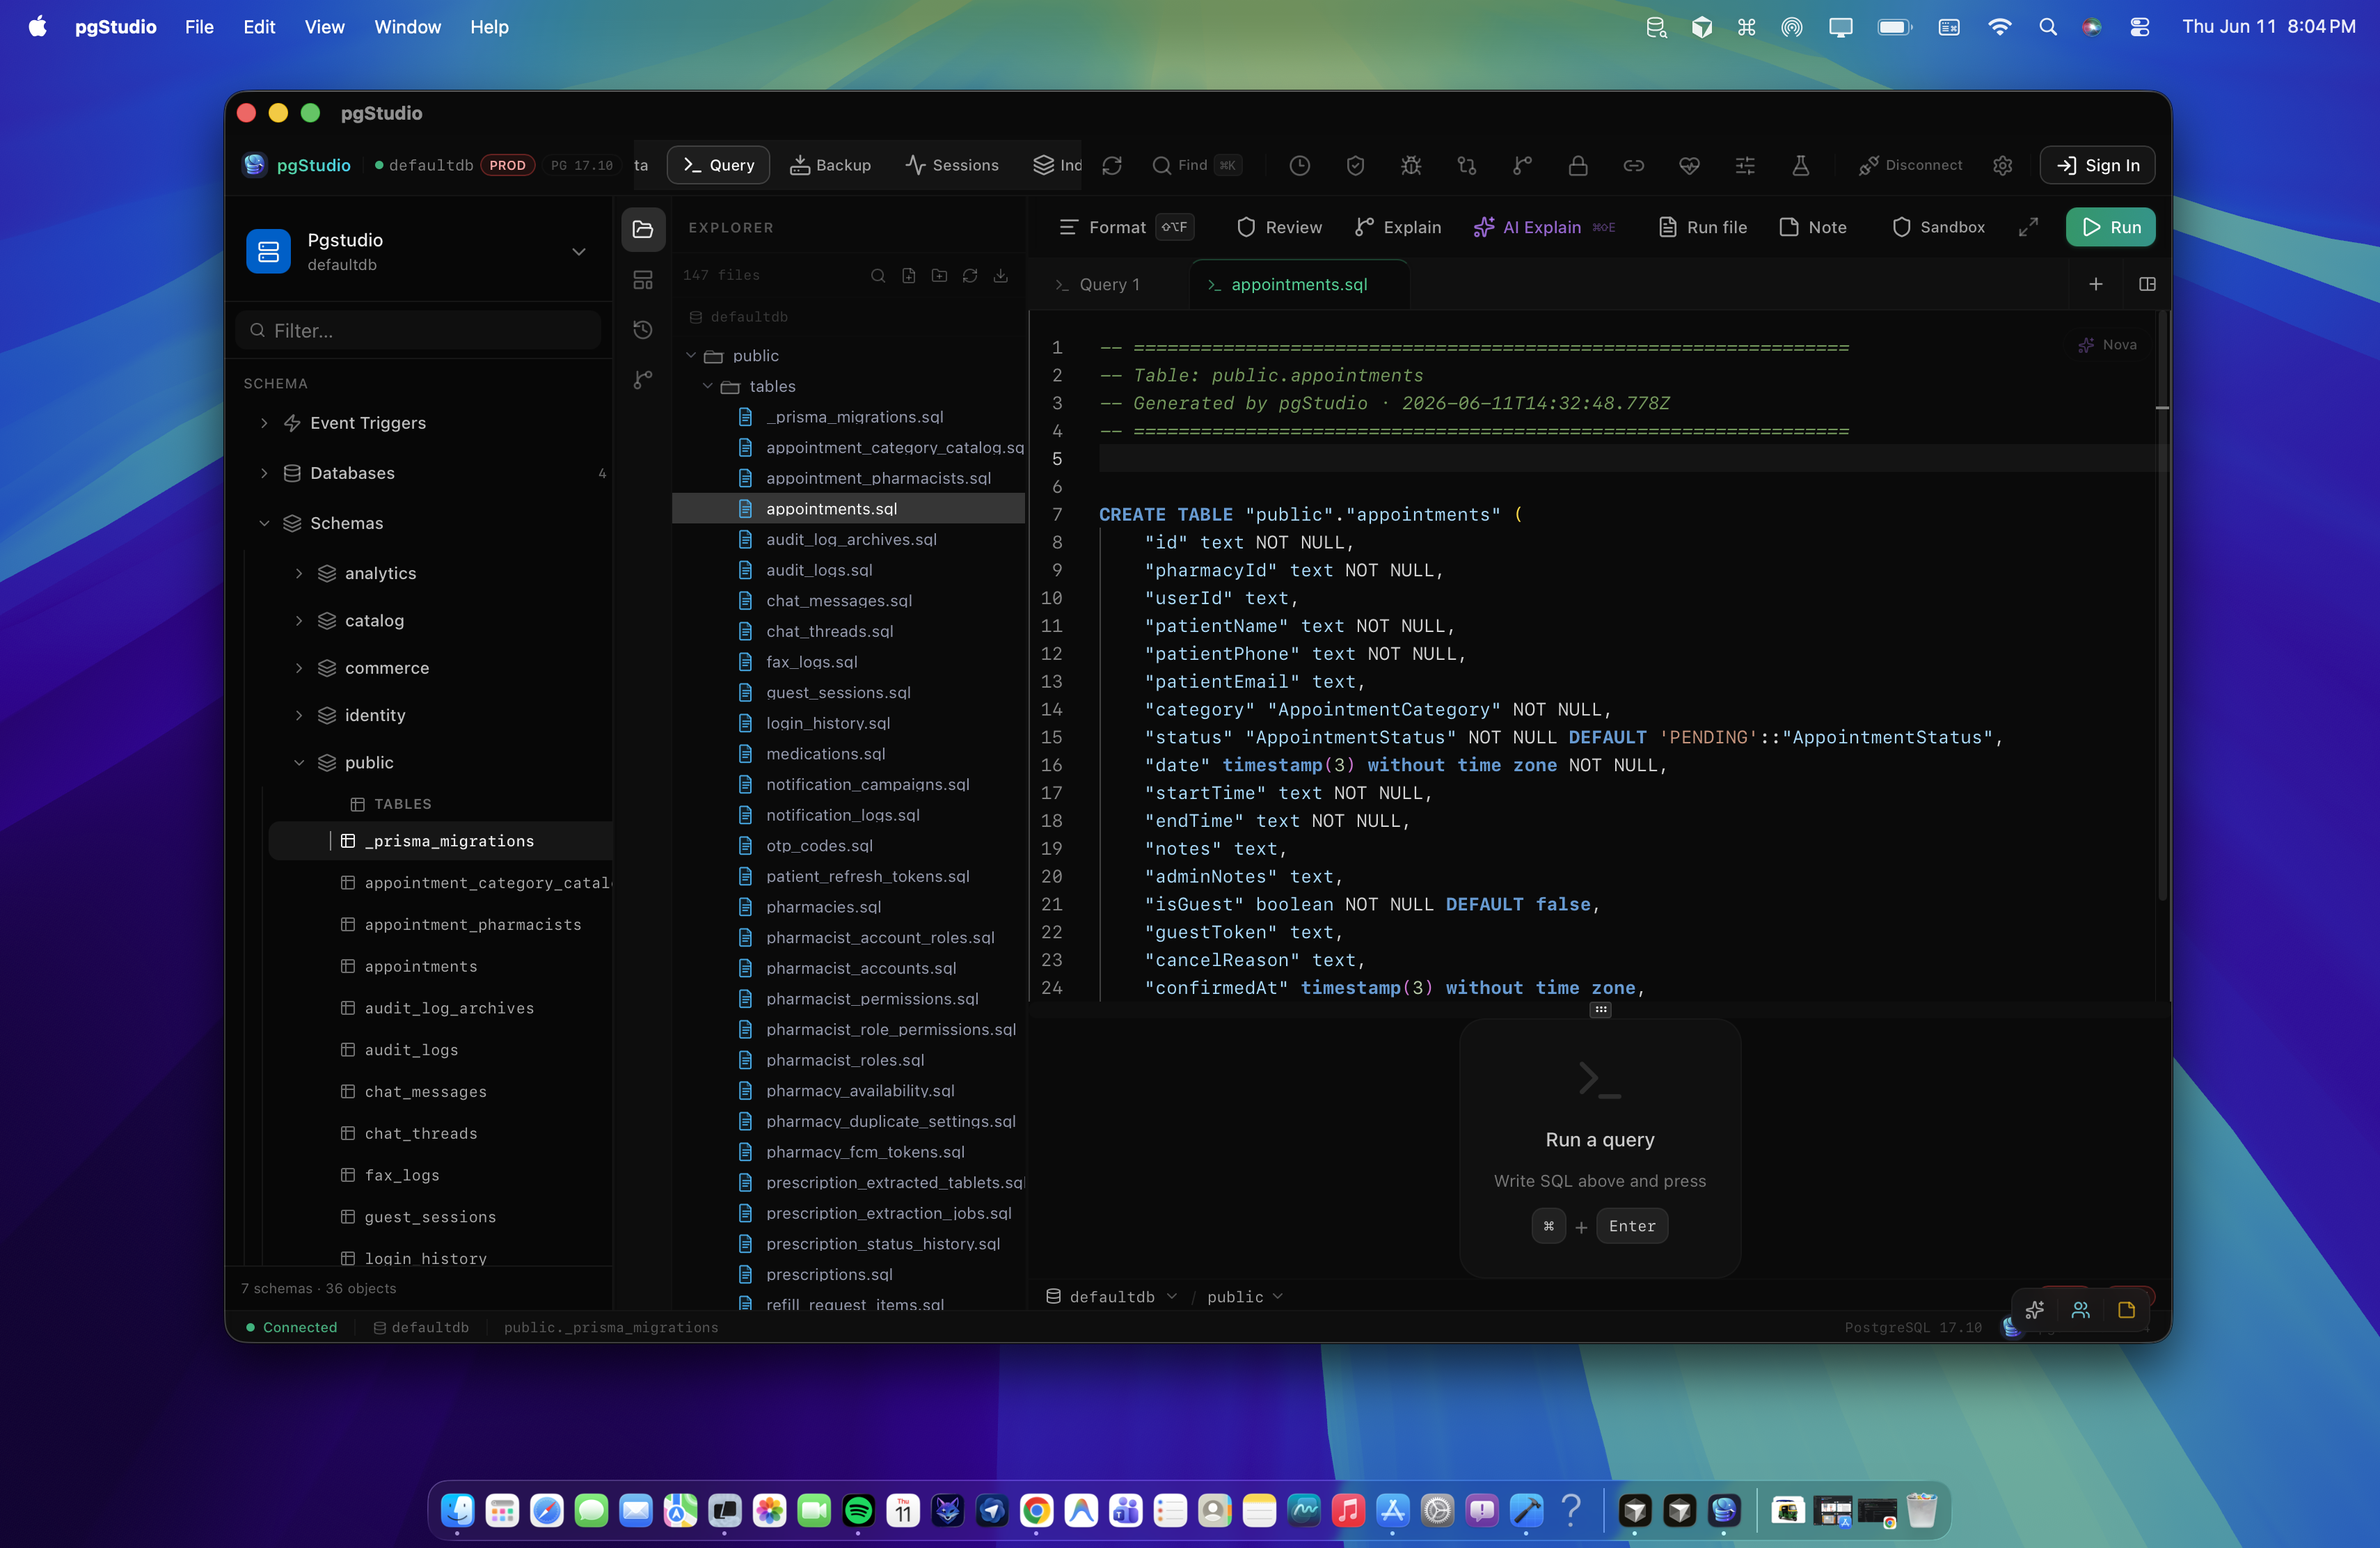Click the history clock icon in top toolbar

pos(1299,165)
